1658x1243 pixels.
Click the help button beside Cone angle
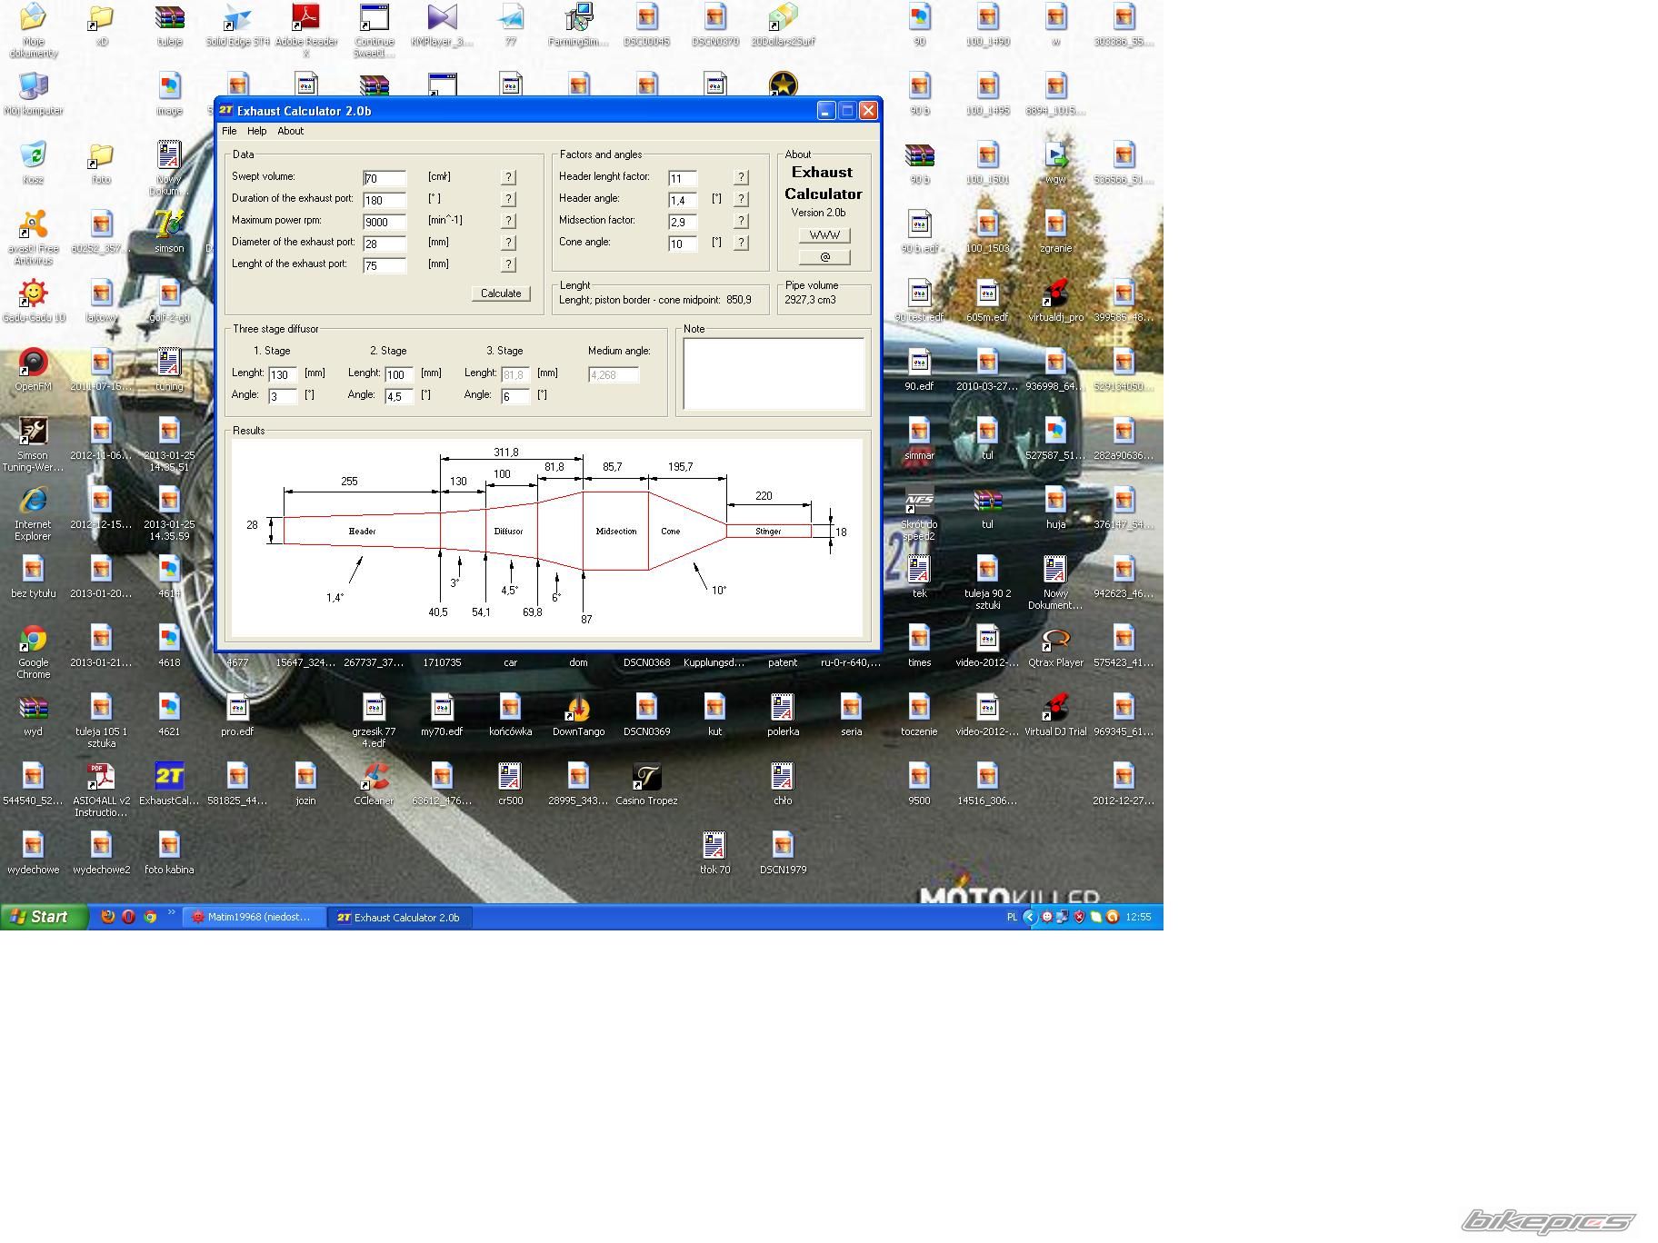(741, 243)
